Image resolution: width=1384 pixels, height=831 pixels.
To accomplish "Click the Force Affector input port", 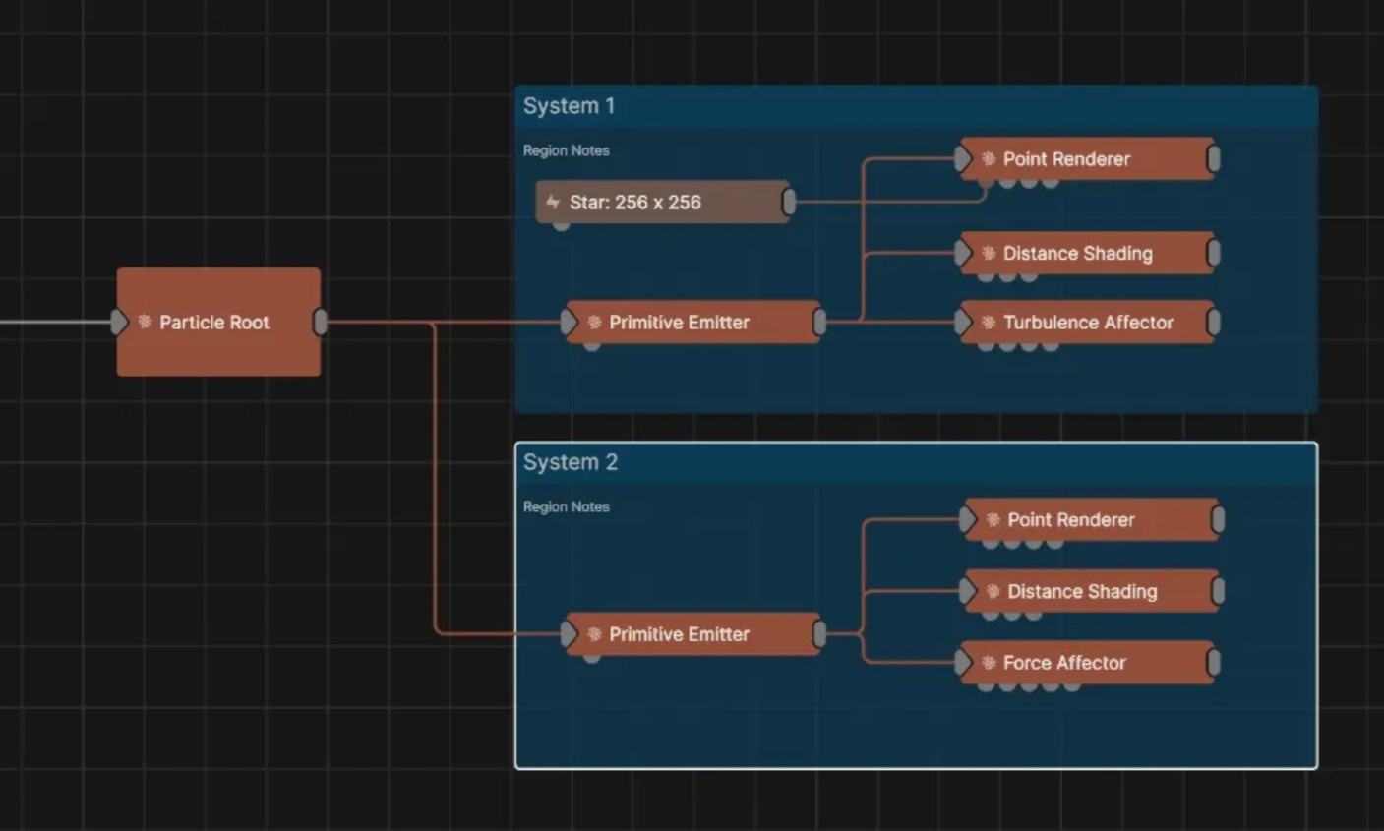I will [x=963, y=663].
